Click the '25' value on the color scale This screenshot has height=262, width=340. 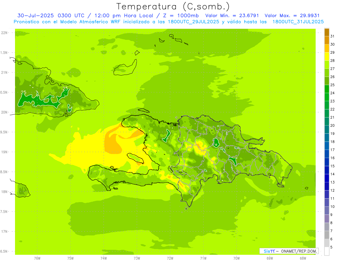point(333,85)
